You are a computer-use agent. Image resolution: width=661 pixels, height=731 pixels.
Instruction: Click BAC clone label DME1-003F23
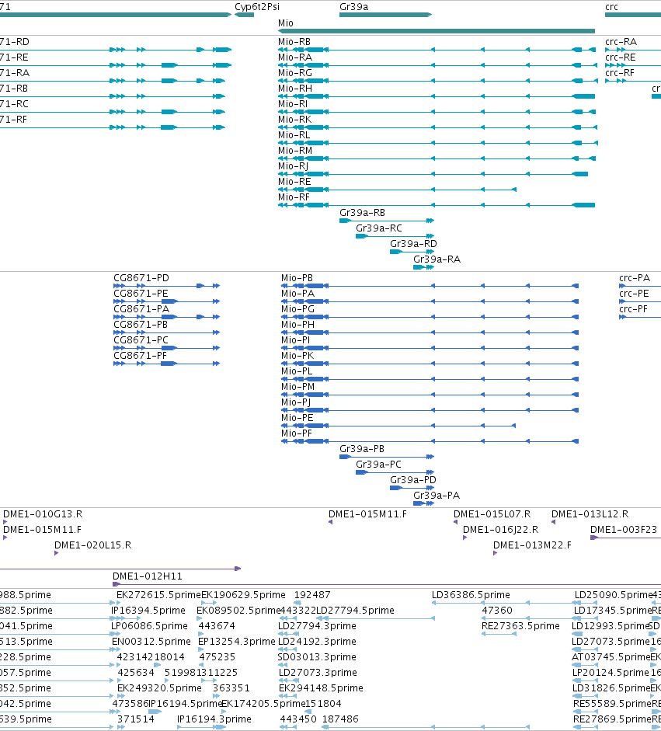[x=623, y=529]
